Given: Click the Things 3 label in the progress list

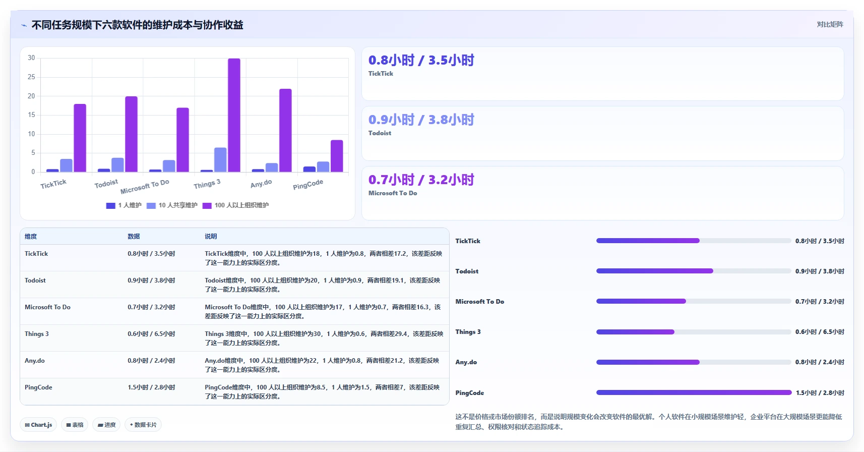Looking at the screenshot, I should click(468, 332).
